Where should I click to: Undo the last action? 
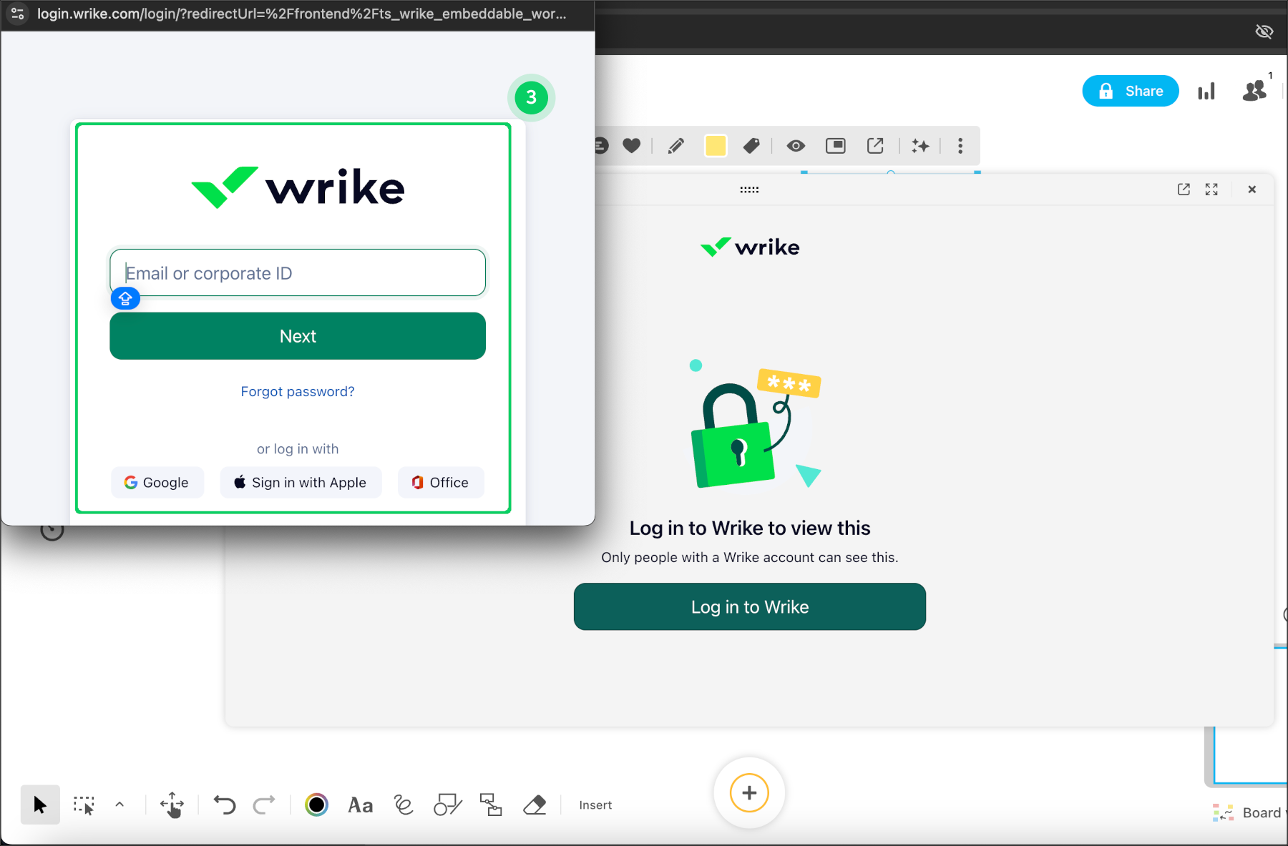tap(225, 805)
